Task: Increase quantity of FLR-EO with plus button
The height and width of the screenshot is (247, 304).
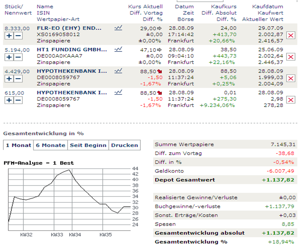Action: pos(9,36)
